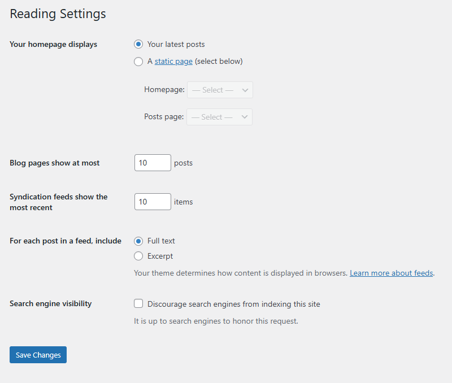Expand the Posts page select dropdown
Screen dimensions: 452x383
[x=219, y=117]
